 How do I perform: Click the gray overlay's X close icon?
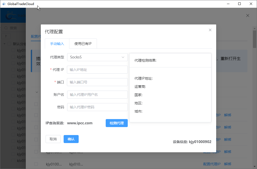click(x=247, y=15)
